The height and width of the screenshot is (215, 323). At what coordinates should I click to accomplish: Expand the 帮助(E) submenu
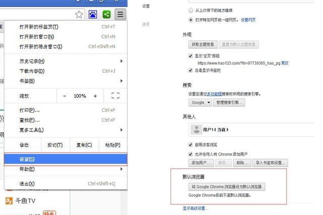(x=66, y=169)
